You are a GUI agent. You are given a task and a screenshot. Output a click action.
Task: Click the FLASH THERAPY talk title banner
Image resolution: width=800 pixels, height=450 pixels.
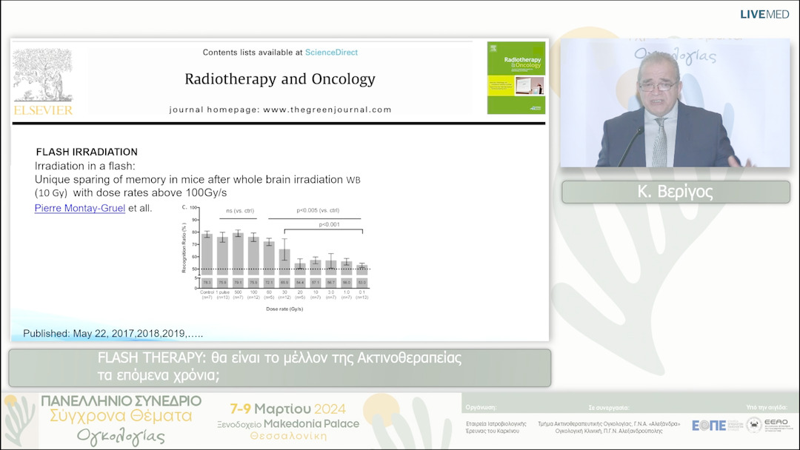point(279,367)
